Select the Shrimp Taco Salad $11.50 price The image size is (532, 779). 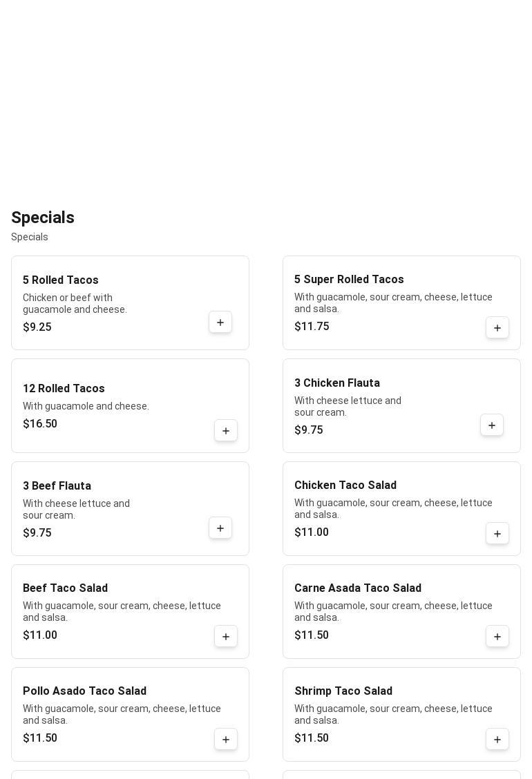[x=312, y=738]
